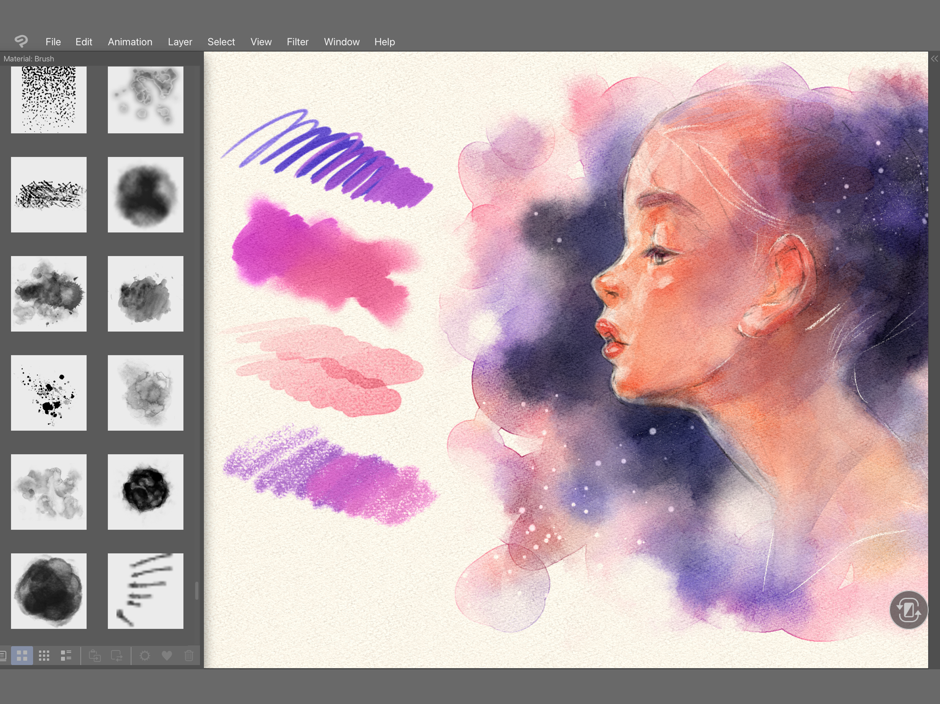This screenshot has width=940, height=704.
Task: Open material settings gear icon
Action: point(145,656)
